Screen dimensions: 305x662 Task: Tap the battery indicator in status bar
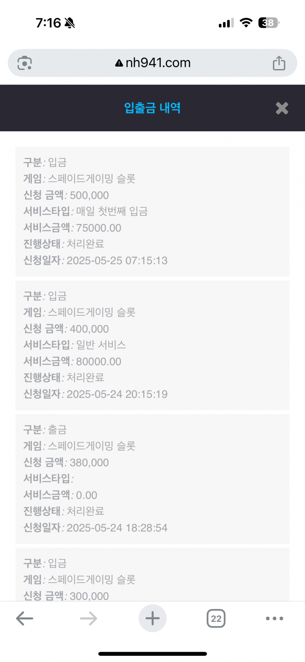pyautogui.click(x=269, y=23)
